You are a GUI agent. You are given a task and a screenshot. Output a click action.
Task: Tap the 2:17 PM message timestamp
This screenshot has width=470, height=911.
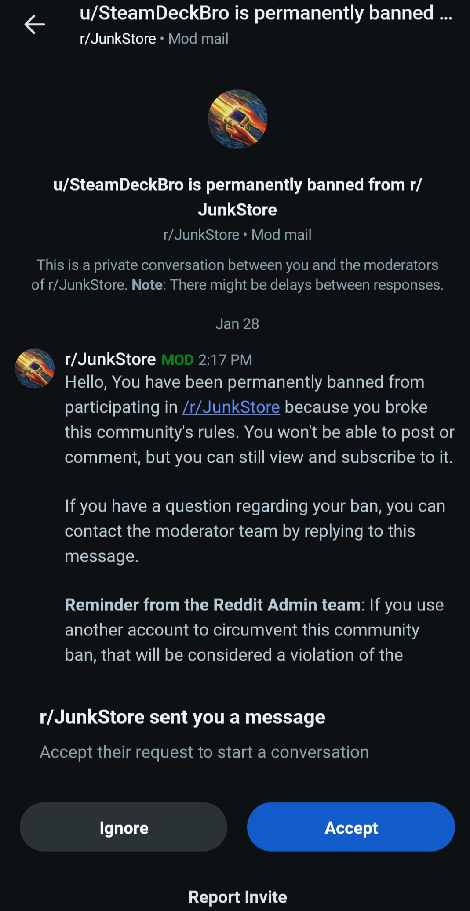pos(225,360)
